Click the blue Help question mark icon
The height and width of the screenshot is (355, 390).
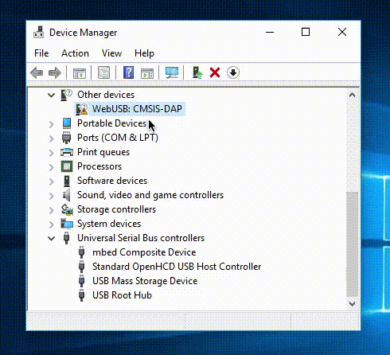pos(128,72)
